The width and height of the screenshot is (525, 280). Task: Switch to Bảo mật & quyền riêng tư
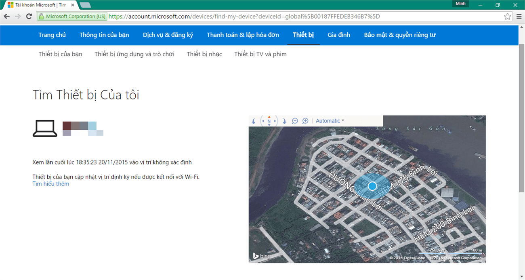[399, 35]
